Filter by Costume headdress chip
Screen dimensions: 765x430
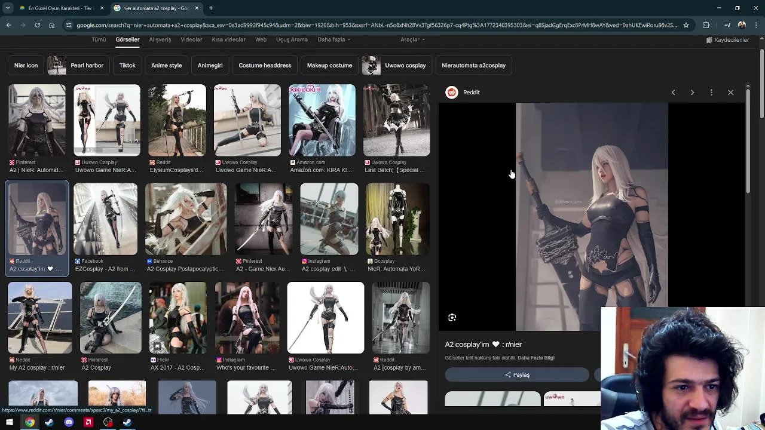[265, 65]
